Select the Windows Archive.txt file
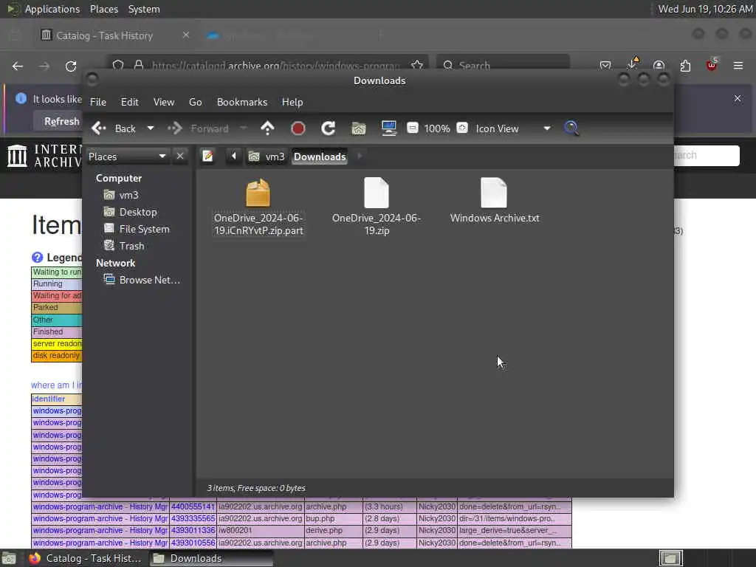The width and height of the screenshot is (756, 567). [x=494, y=201]
